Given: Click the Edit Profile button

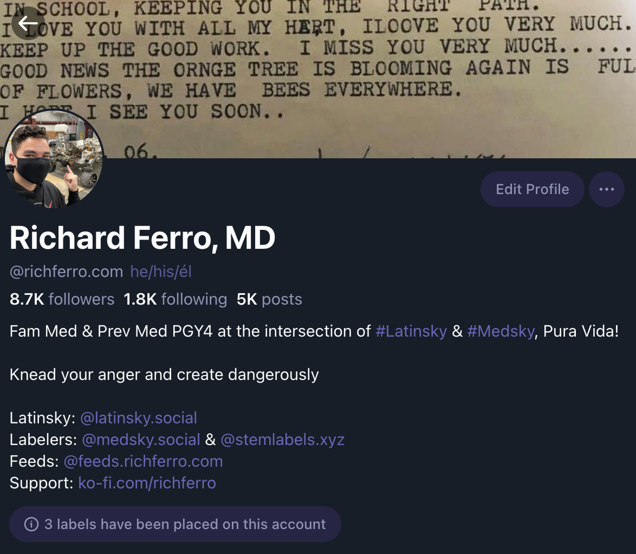Looking at the screenshot, I should 532,189.
